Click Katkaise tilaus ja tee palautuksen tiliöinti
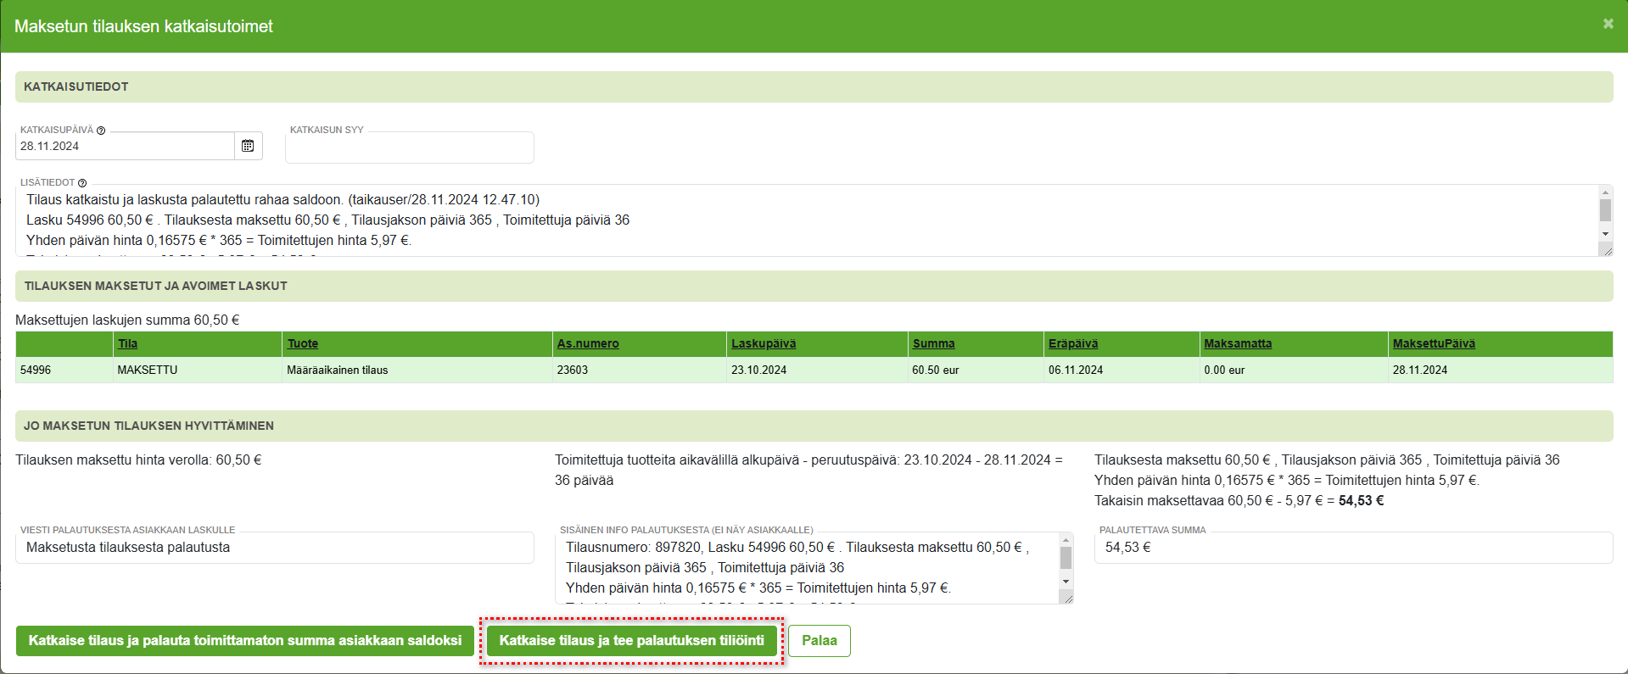 pos(632,641)
